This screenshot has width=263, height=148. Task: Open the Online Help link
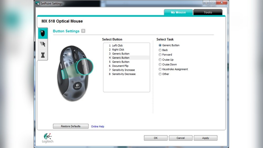click(x=98, y=126)
